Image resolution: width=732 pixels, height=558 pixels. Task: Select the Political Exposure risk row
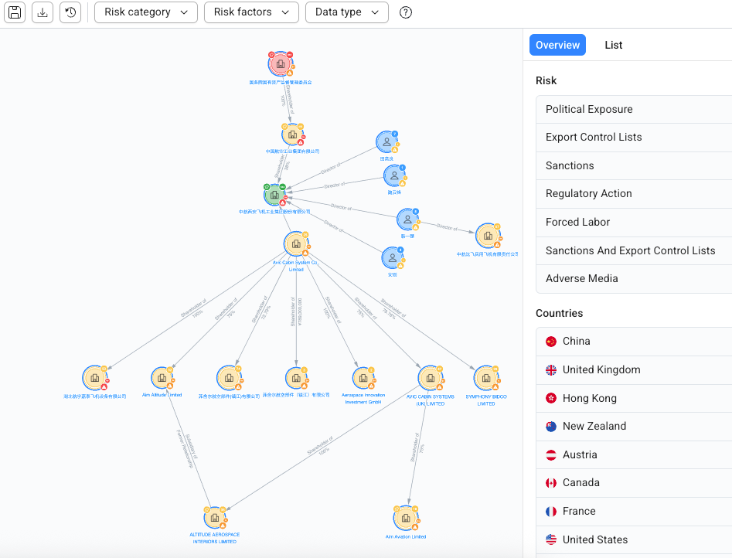[x=634, y=109]
